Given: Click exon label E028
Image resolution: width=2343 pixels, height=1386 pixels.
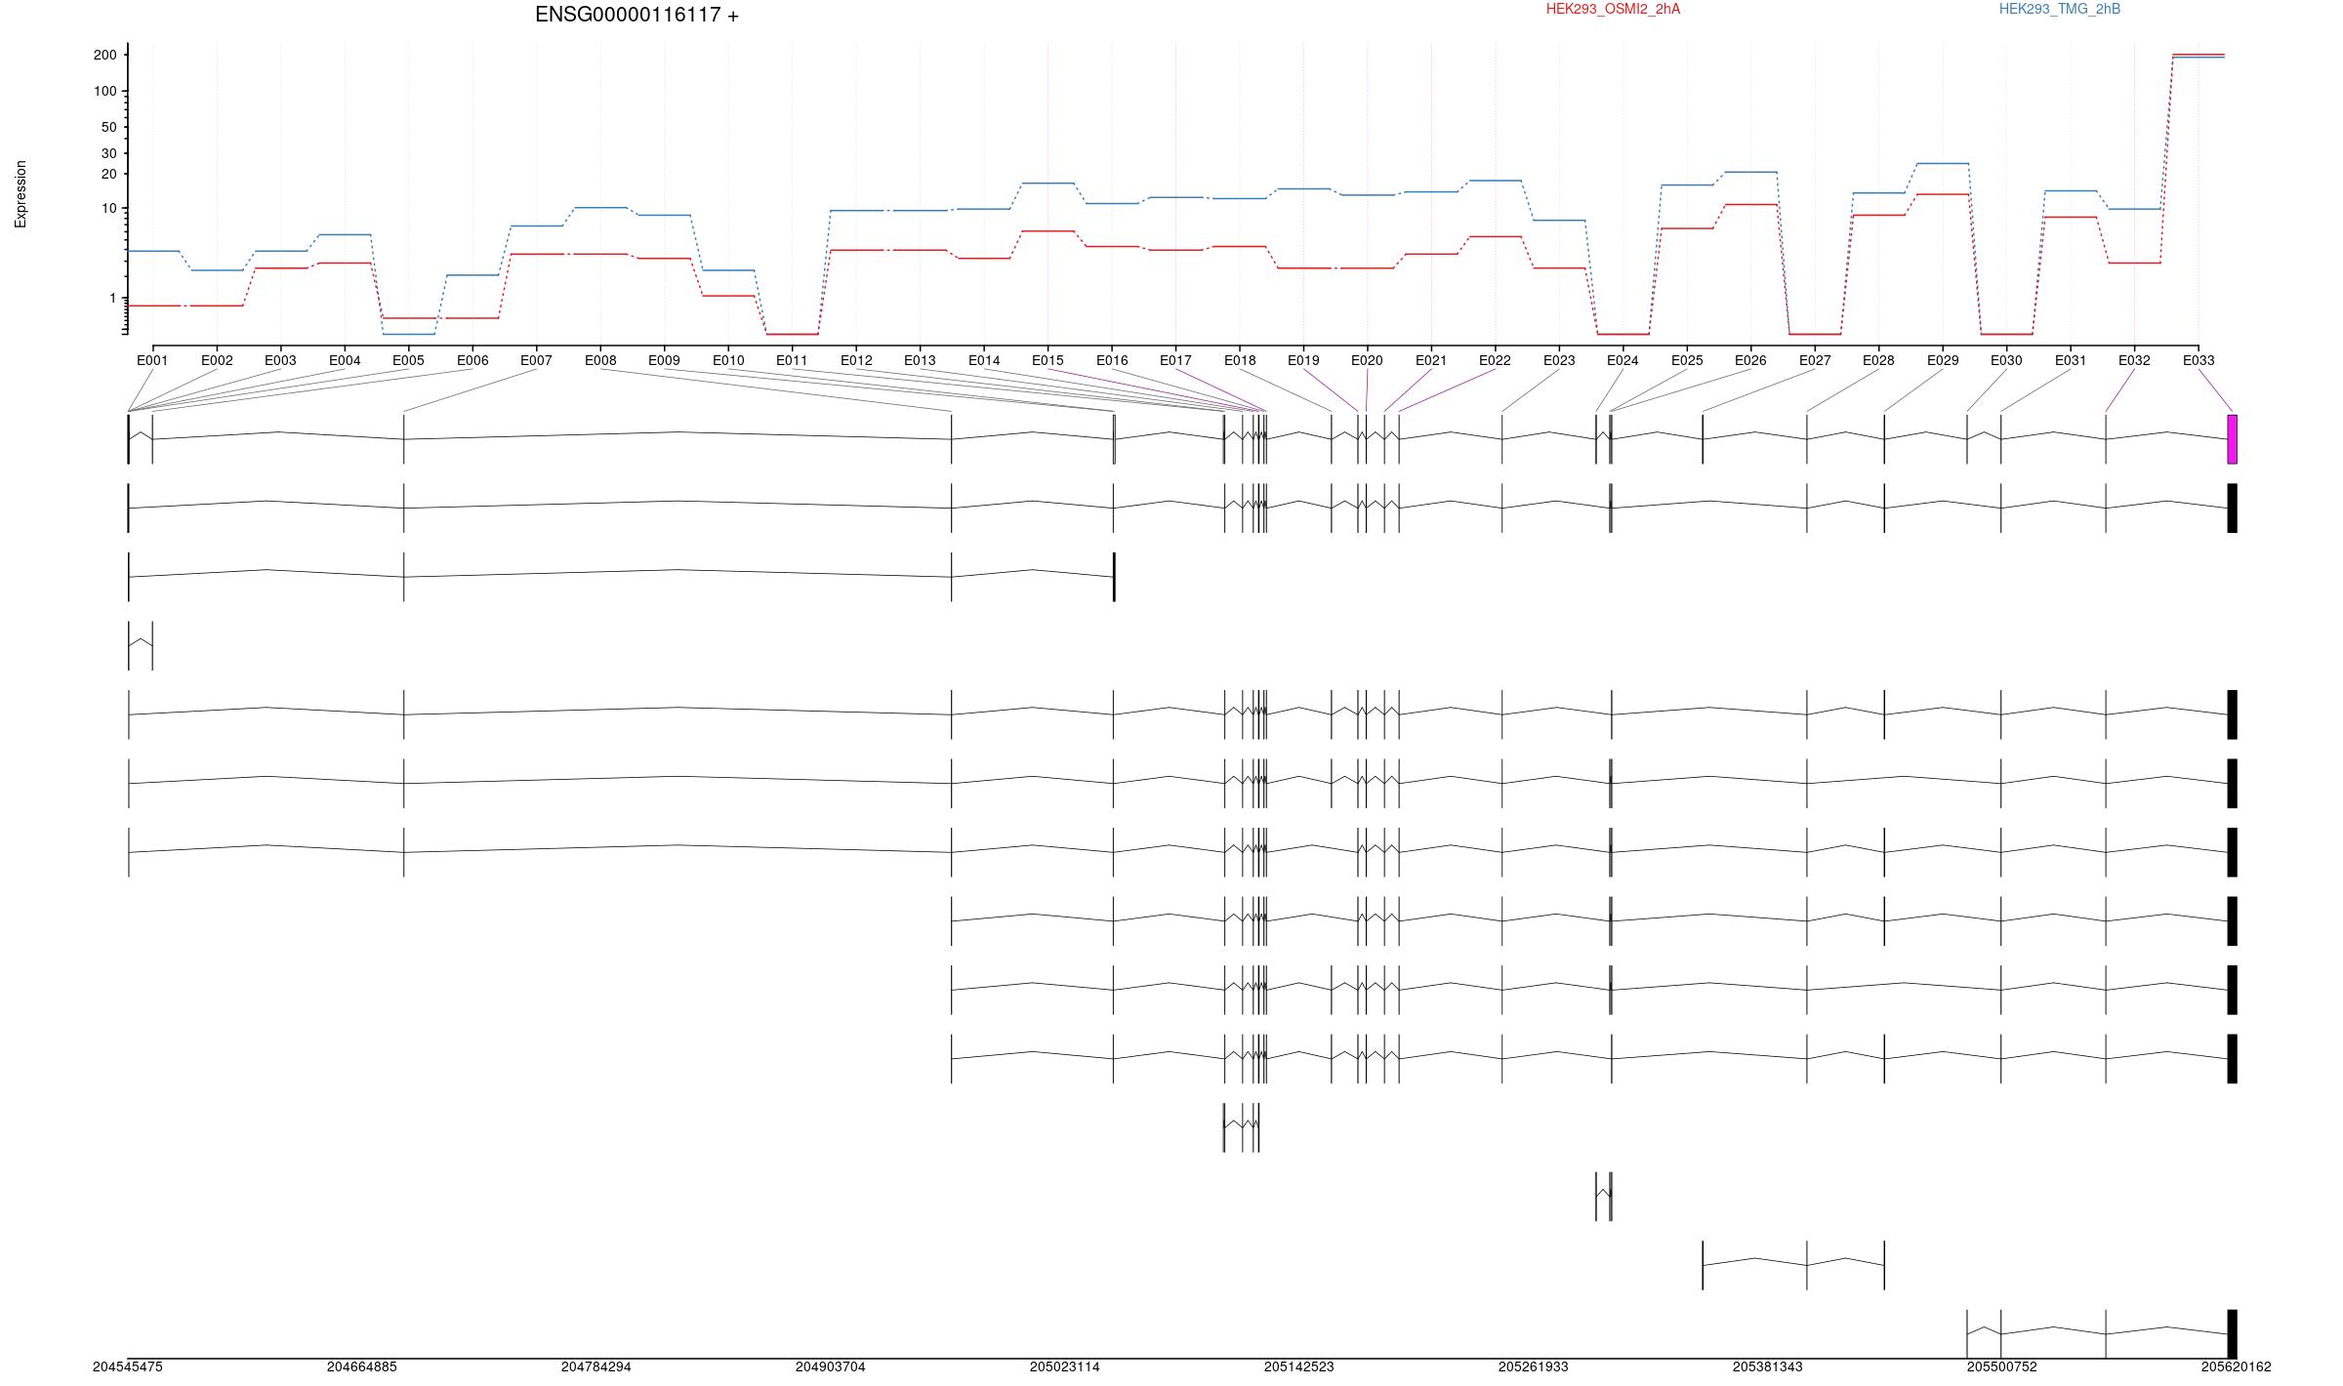Looking at the screenshot, I should 1878,360.
